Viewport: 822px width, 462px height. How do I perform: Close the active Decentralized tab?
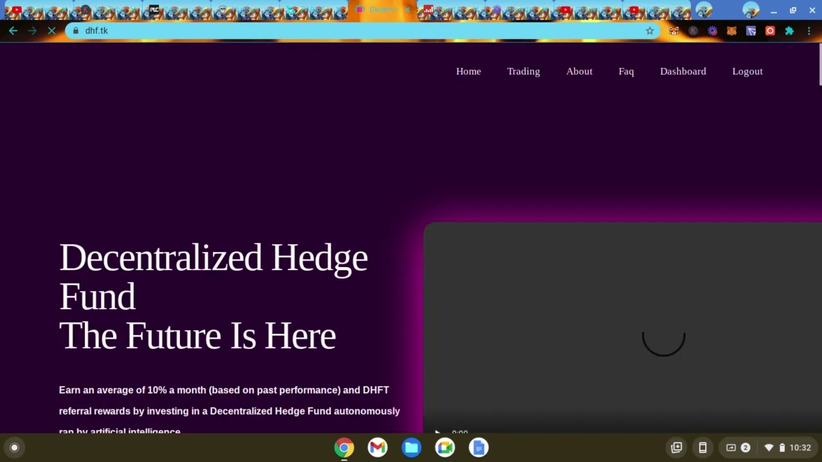click(x=407, y=10)
